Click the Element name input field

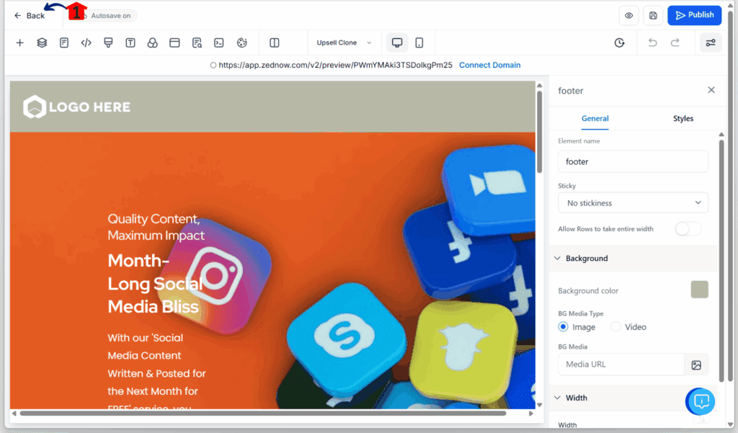633,161
